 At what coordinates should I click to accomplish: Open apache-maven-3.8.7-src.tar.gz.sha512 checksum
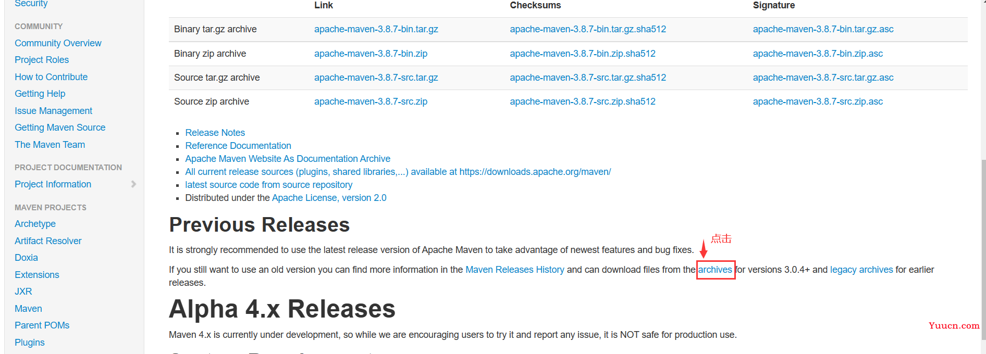tap(588, 78)
